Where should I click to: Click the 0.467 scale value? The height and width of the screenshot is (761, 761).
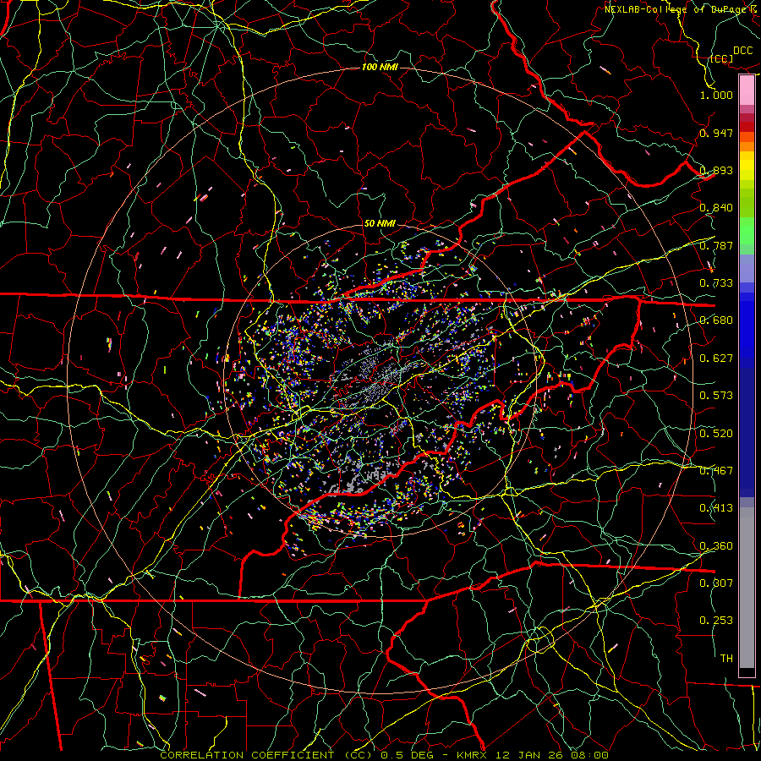[716, 471]
